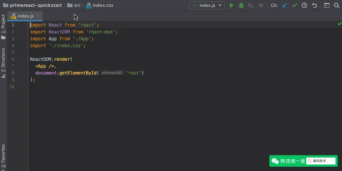Click the grey Stop square button
The image size is (342, 171).
pyautogui.click(x=261, y=6)
